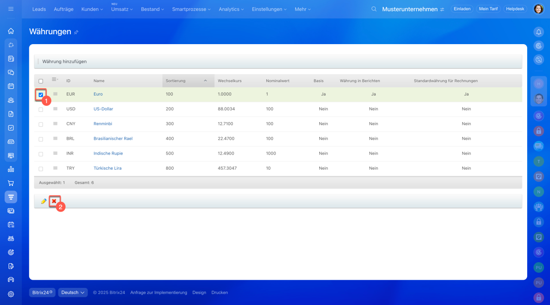Check the INR row checkbox
550x305 pixels.
41,154
